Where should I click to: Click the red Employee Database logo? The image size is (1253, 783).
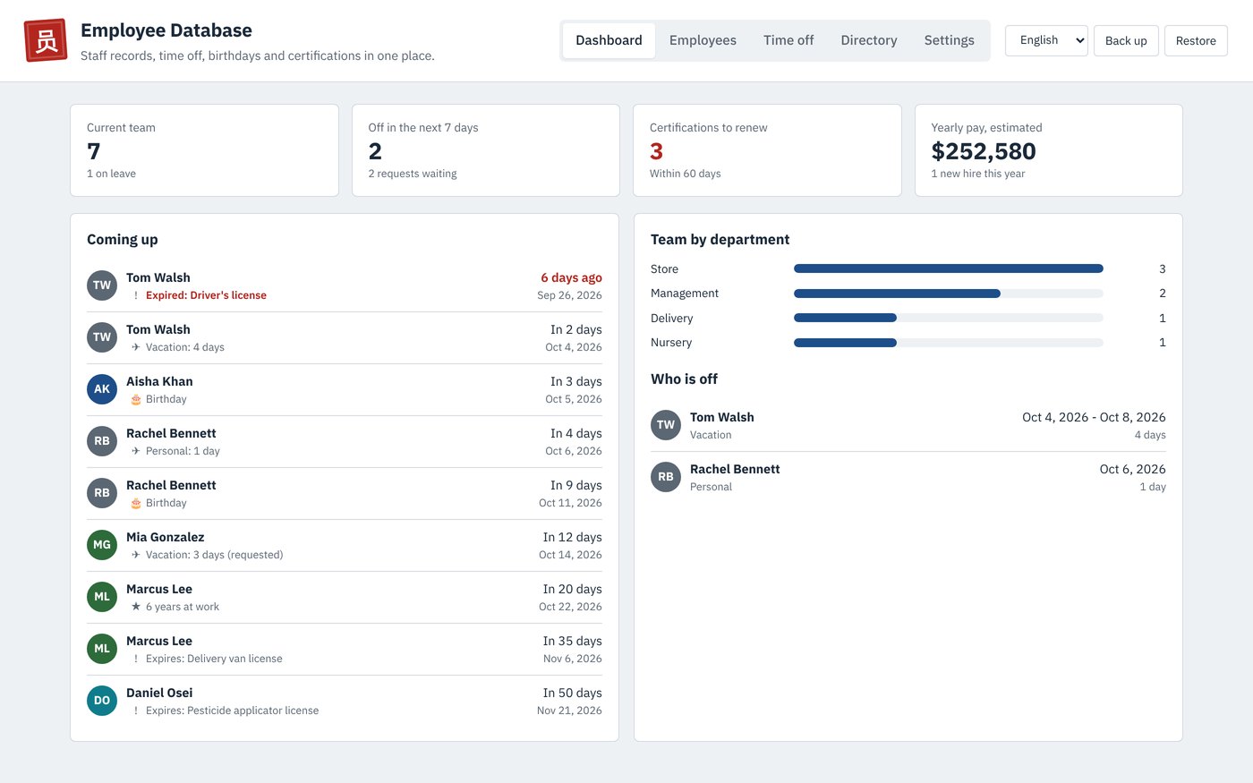pos(46,40)
